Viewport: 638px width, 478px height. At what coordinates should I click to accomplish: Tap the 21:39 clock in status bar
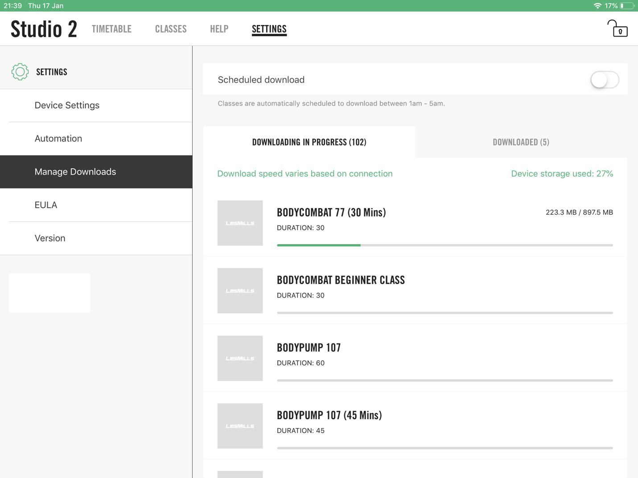[13, 6]
